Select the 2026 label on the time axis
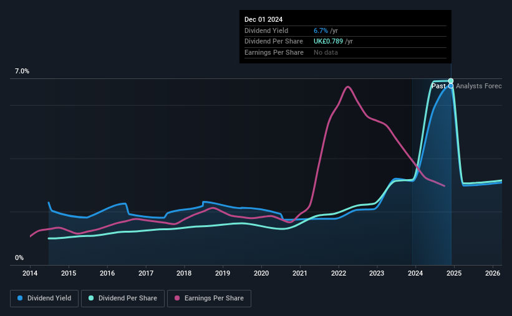512x316 pixels. coord(493,273)
